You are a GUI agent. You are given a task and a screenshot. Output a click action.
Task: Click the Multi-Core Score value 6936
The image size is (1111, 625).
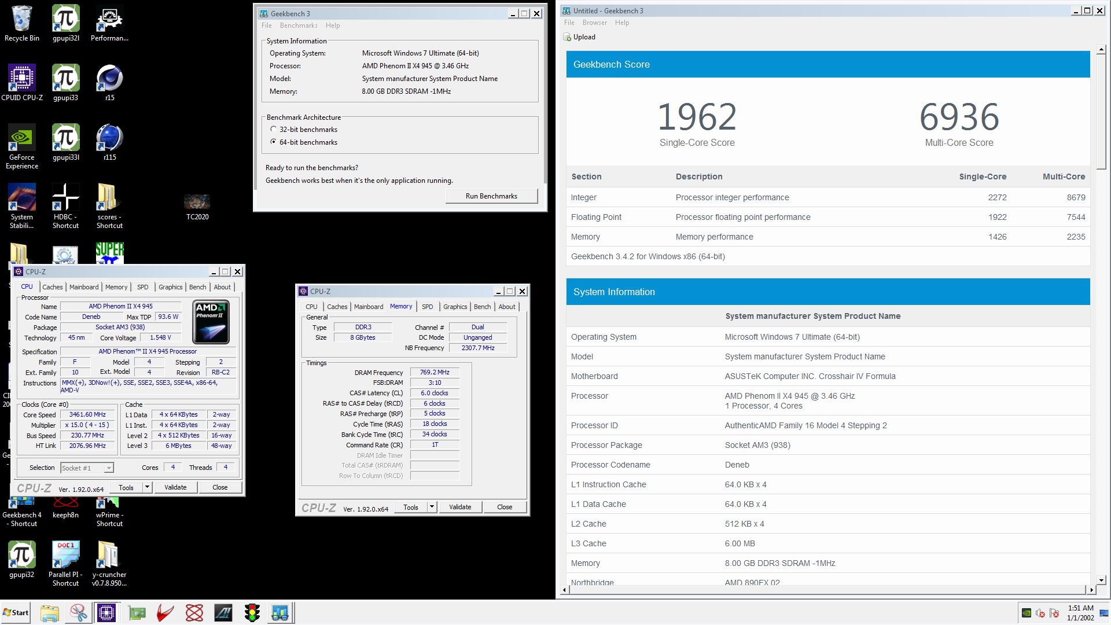(959, 117)
